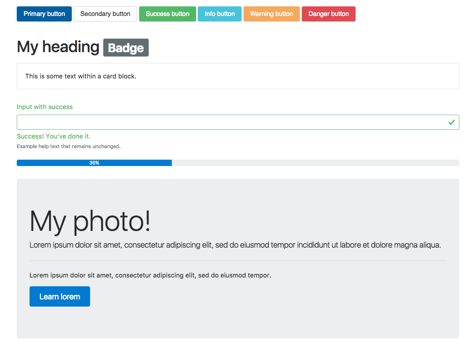Click the "Input with success" label

pos(45,107)
